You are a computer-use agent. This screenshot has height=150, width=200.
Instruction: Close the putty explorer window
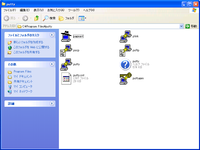pyautogui.click(x=196, y=4)
